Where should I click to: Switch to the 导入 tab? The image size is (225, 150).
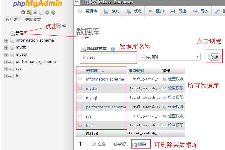tap(200, 11)
